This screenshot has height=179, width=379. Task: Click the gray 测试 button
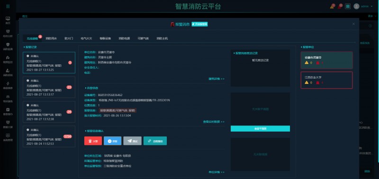[132, 141]
